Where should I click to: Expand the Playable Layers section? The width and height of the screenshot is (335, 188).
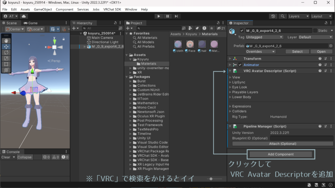click(x=245, y=92)
